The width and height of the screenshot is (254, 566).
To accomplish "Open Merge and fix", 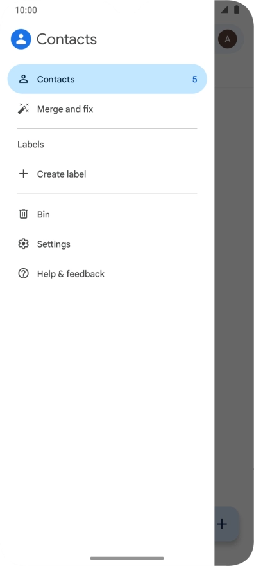I will pos(107,109).
